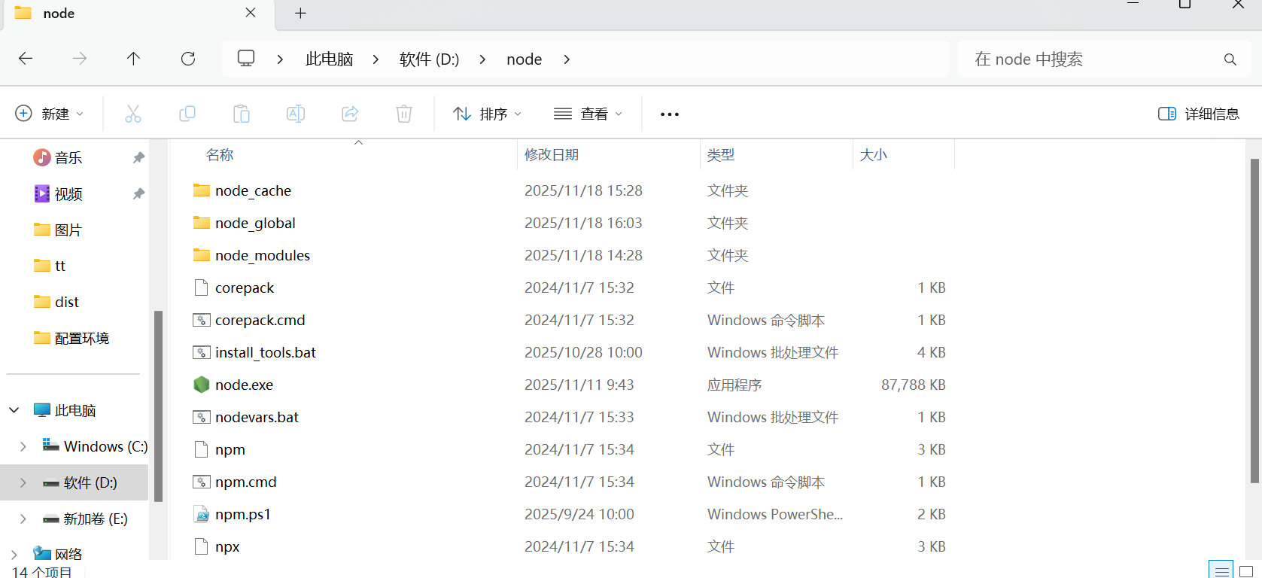Click the Copy icon in toolbar
The width and height of the screenshot is (1262, 578).
click(x=187, y=114)
